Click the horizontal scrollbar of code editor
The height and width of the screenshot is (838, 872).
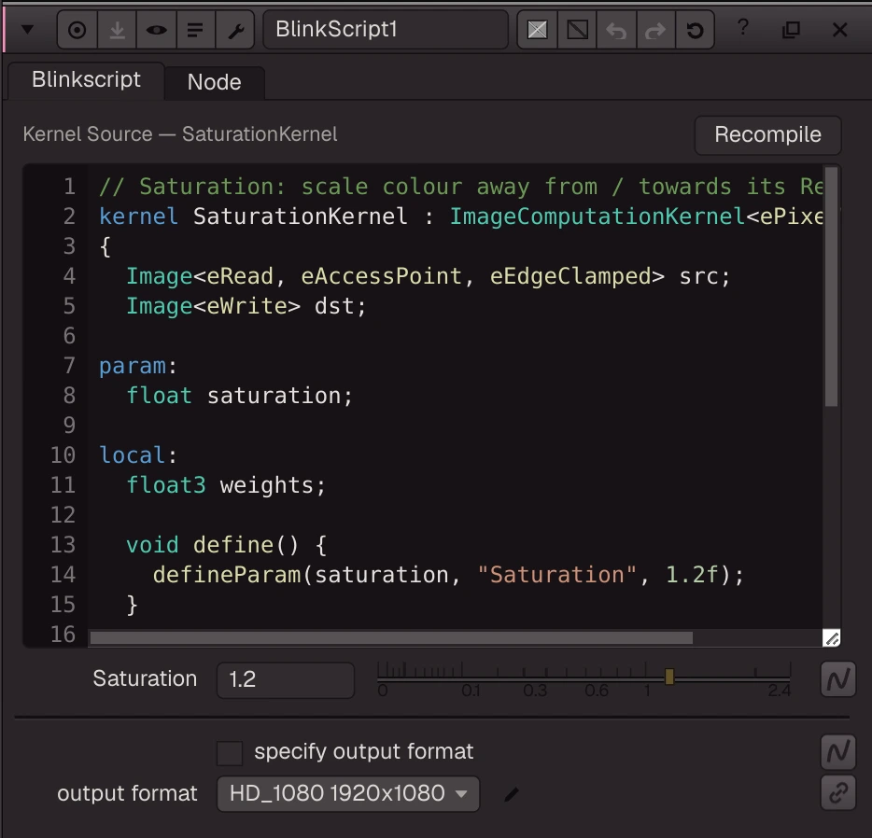click(391, 638)
